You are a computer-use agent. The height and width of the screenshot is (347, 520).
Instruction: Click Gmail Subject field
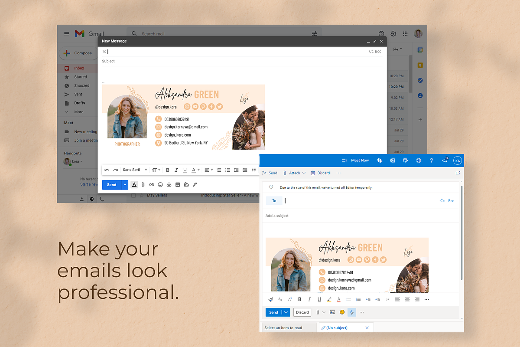242,61
